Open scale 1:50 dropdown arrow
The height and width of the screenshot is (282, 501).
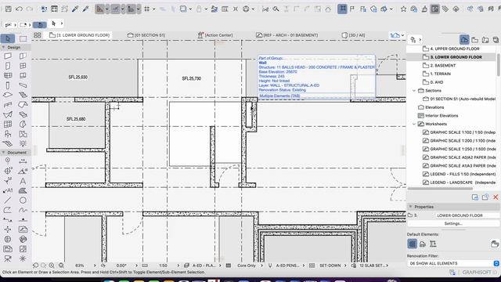tap(178, 266)
